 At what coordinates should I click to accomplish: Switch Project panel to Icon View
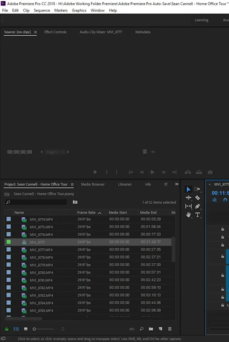(26, 329)
